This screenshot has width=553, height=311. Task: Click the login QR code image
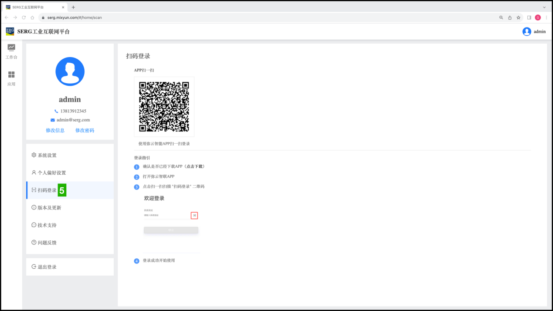tap(164, 107)
